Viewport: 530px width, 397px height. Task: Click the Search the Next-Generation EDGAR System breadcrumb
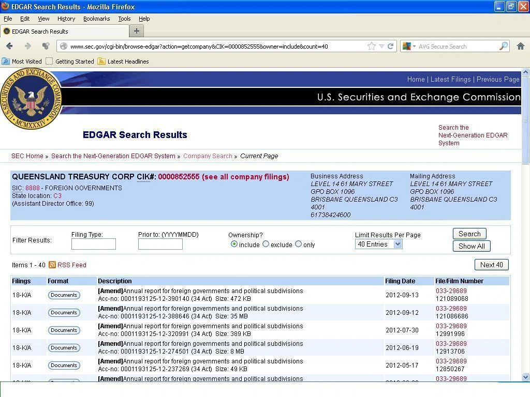[113, 156]
